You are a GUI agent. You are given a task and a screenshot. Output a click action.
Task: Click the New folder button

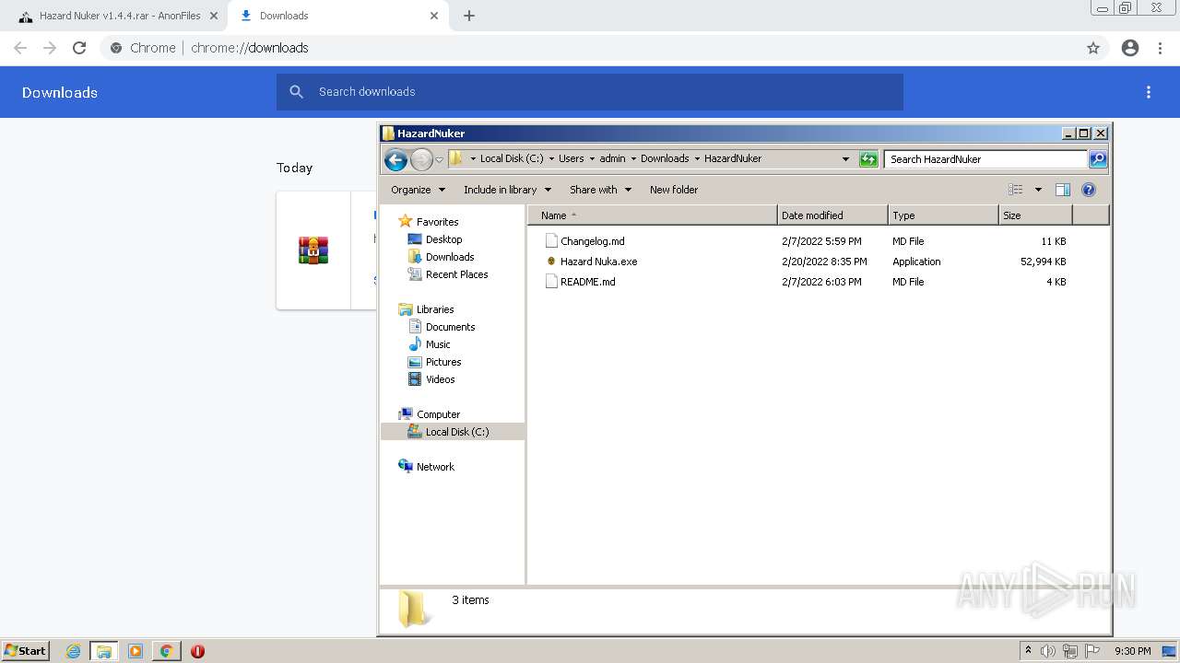[x=674, y=190]
